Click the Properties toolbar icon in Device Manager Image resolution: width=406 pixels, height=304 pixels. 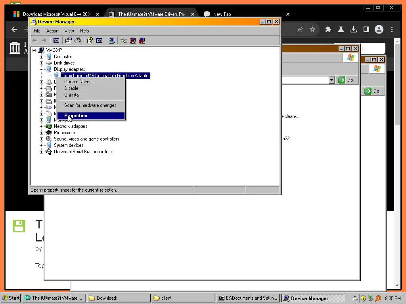point(68,41)
